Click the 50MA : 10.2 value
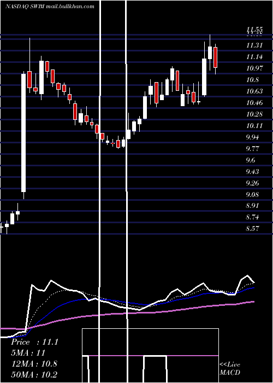This screenshot has width=273, height=383. point(34,374)
